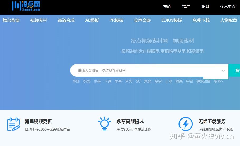Click the 凌点视频素材网 banner heading
Viewport: 240px width, 146px height.
(149, 41)
